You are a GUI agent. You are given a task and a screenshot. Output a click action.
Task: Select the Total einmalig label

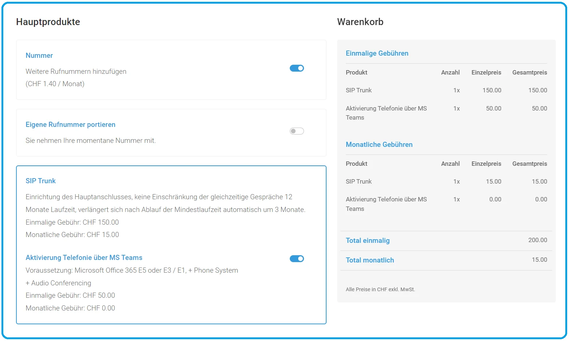(368, 241)
